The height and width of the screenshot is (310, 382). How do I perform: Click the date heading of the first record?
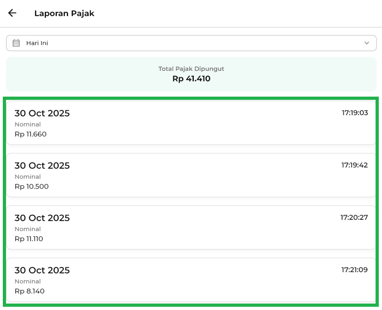click(42, 114)
